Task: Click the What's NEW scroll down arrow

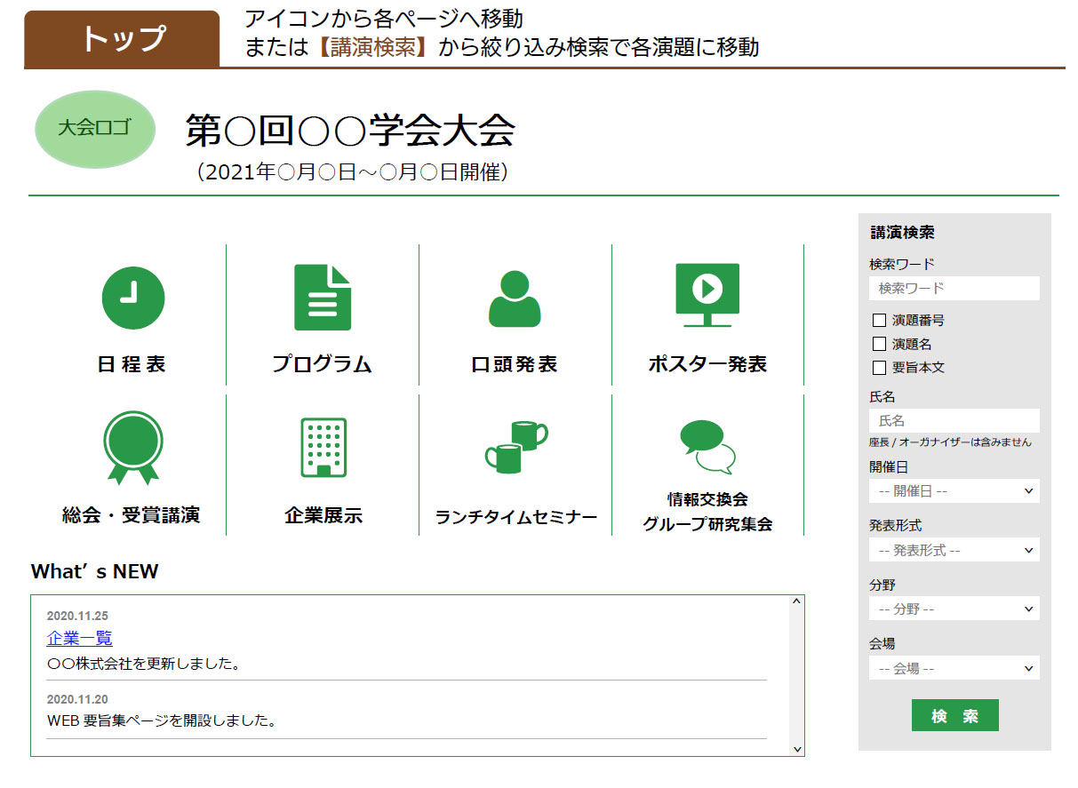Action: 796,749
